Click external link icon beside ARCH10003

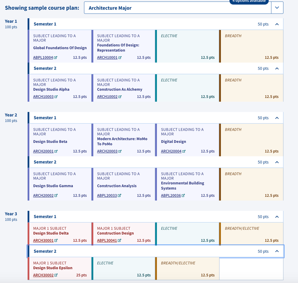56,97
